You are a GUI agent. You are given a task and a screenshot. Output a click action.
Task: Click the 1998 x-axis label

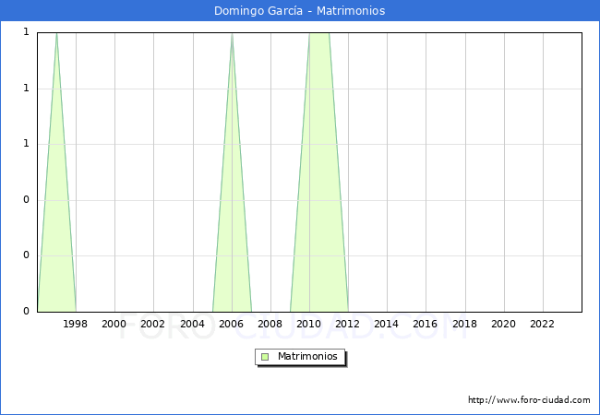(x=76, y=324)
